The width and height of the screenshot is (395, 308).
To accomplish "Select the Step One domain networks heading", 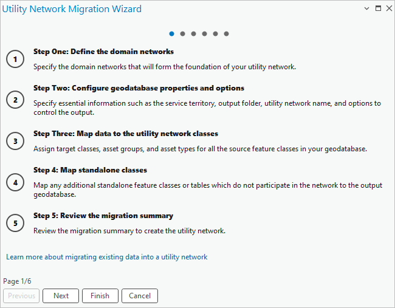I will [x=103, y=52].
